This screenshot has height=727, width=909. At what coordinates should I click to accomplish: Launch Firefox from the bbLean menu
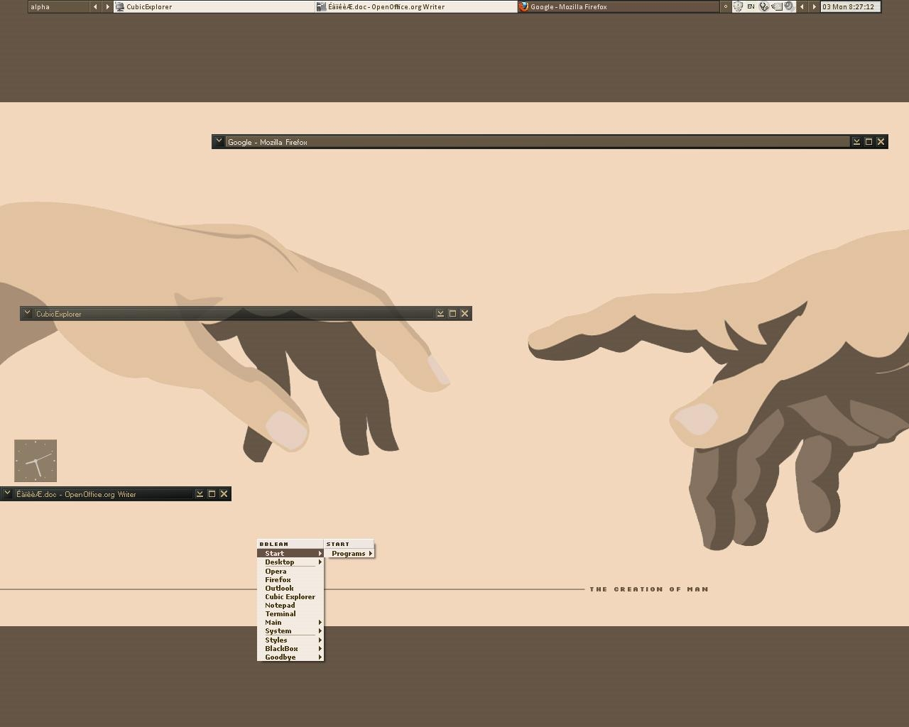pos(290,579)
